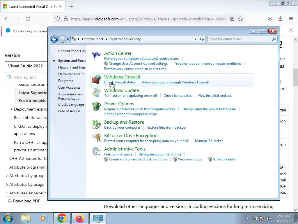Close the Firefox notification bar
Screen dimensions: 298x224
pos(291,30)
